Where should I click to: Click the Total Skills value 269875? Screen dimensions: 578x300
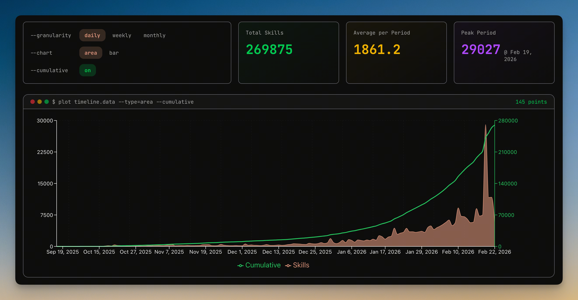(x=269, y=50)
